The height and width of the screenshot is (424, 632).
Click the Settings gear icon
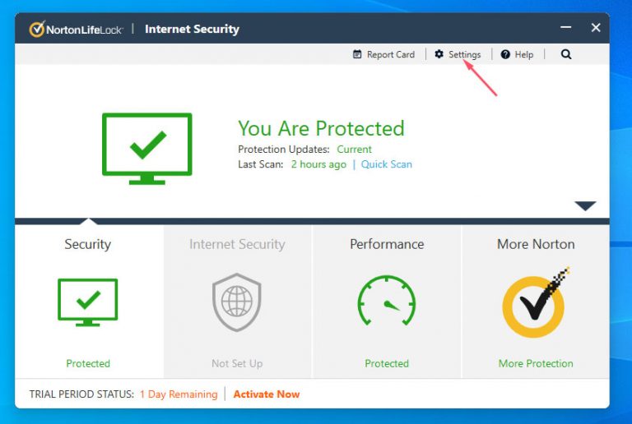pyautogui.click(x=439, y=54)
